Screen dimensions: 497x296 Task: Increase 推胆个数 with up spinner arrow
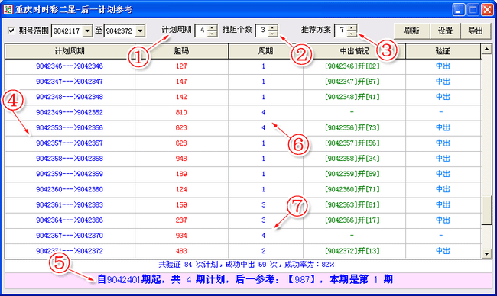(x=273, y=27)
